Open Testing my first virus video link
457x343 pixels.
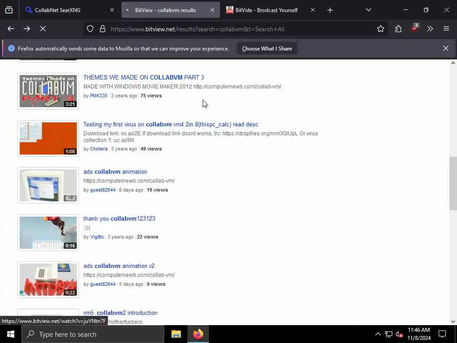coord(171,124)
